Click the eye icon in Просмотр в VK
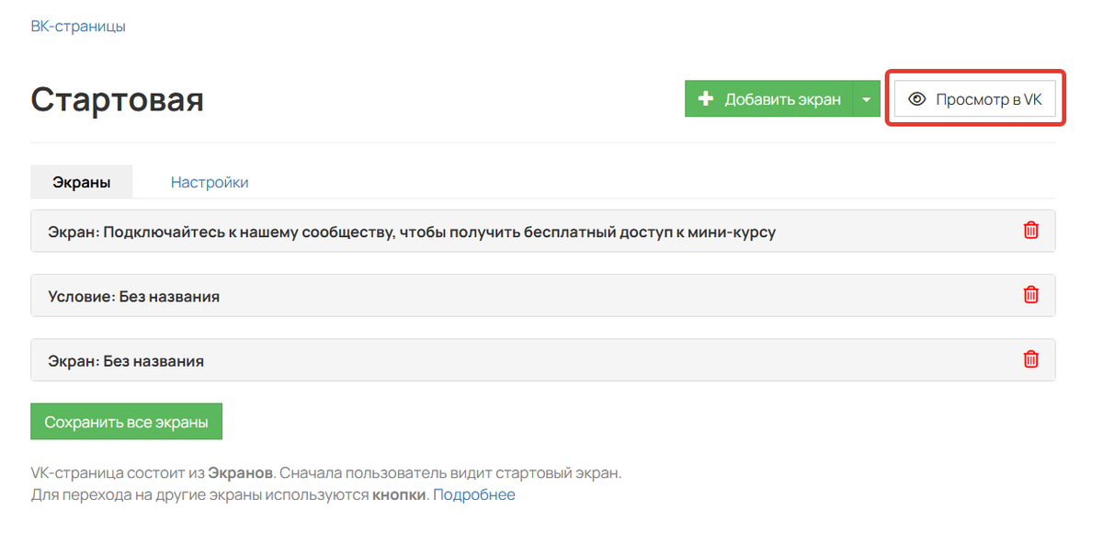This screenshot has width=1103, height=533. click(916, 99)
